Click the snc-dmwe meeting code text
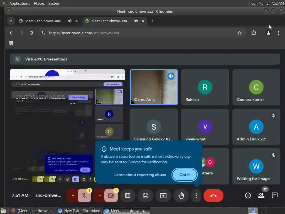This screenshot has height=214, width=285. pos(48,195)
